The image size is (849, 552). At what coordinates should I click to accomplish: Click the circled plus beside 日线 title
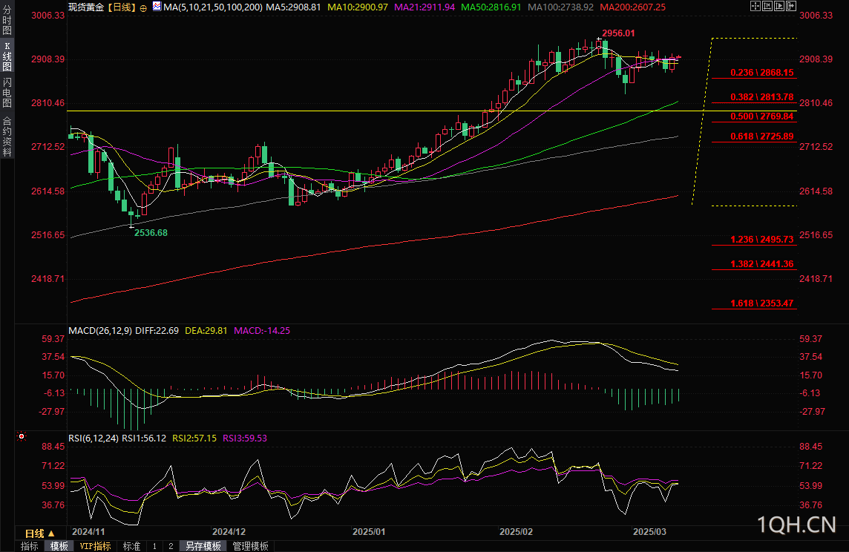[x=143, y=8]
